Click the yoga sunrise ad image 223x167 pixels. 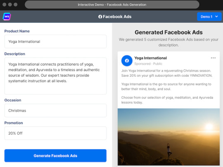(x=168, y=137)
